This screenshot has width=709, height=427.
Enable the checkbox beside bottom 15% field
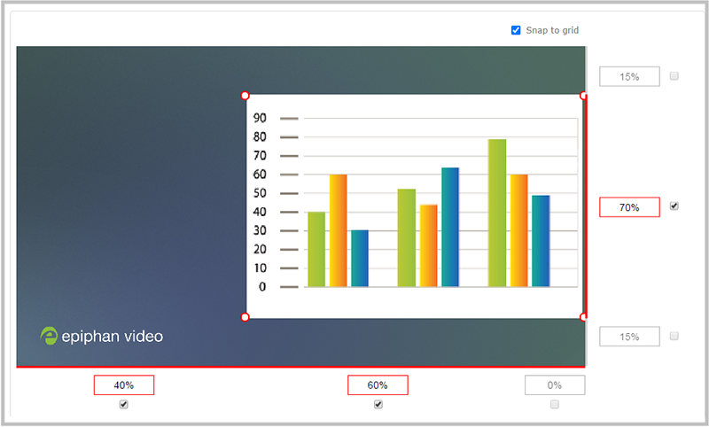coord(674,336)
